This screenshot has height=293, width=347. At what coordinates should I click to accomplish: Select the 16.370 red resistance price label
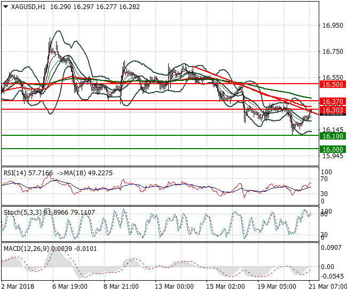pyautogui.click(x=333, y=102)
